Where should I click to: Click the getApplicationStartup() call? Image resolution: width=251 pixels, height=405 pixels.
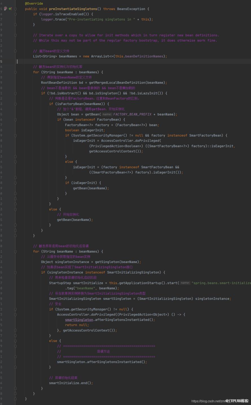pyautogui.click(x=142, y=283)
